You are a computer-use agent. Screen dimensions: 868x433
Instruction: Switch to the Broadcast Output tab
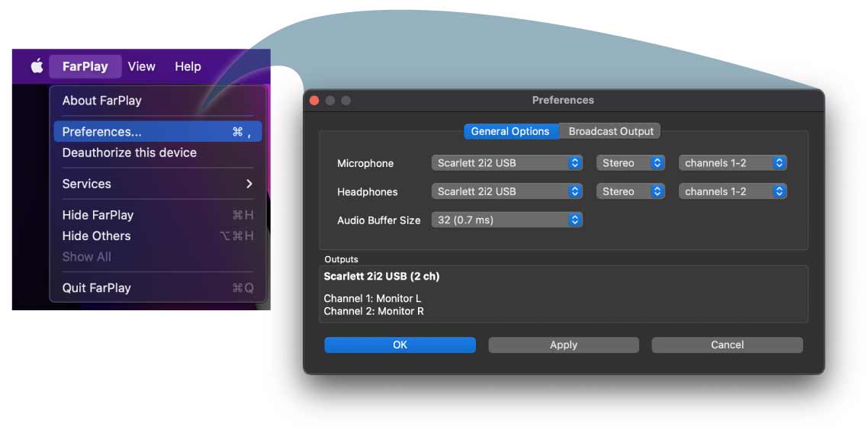(x=611, y=131)
